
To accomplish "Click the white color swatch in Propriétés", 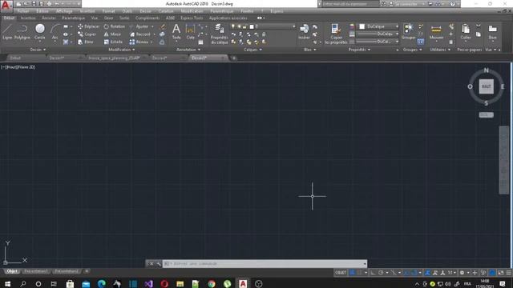I will click(x=362, y=26).
